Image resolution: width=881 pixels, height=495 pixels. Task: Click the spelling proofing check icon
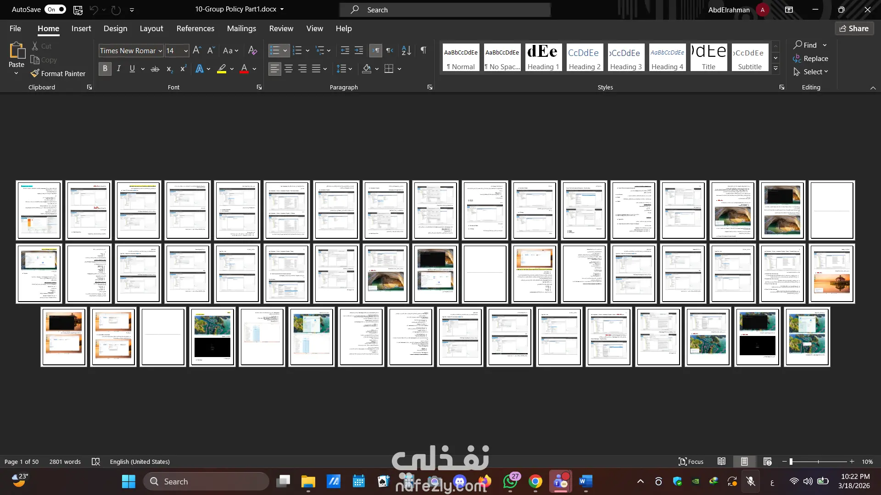pyautogui.click(x=95, y=462)
